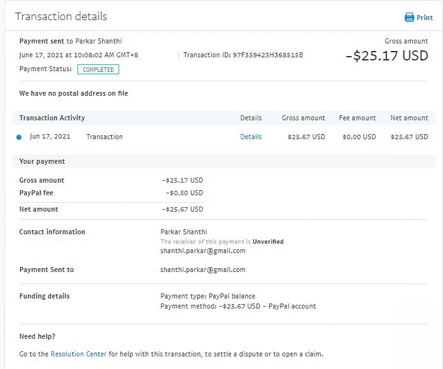Click the PayPal fee -$0.50 USD value
The width and height of the screenshot is (443, 369).
click(x=184, y=193)
